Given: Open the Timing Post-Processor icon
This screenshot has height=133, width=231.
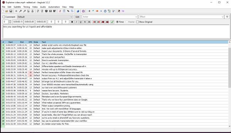Looking at the screenshot, I should (x=105, y=11).
